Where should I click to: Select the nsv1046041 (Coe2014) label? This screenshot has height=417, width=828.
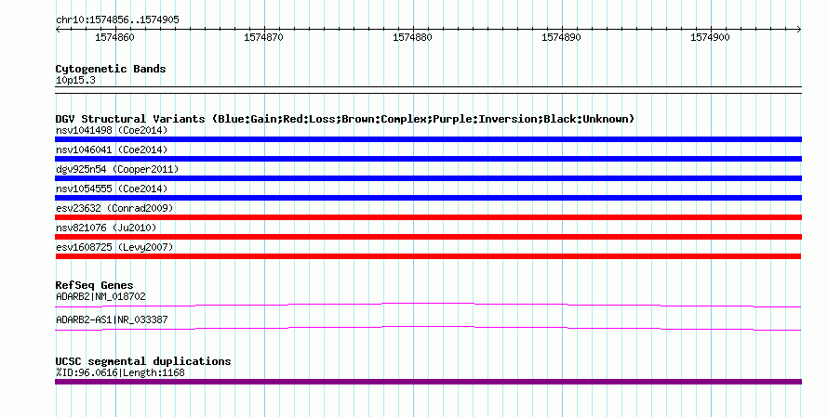click(112, 150)
